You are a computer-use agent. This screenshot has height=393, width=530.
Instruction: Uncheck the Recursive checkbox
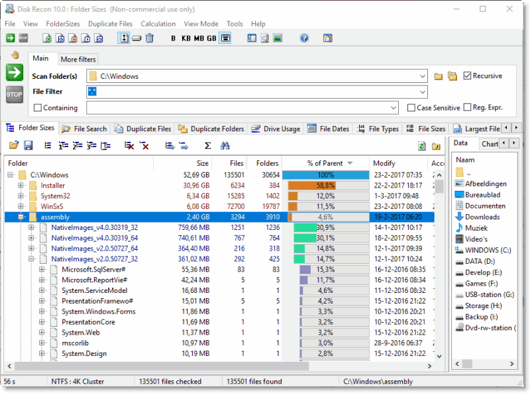point(467,76)
